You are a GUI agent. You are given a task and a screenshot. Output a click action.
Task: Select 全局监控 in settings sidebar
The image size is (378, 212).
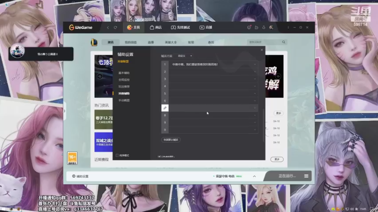point(124,80)
